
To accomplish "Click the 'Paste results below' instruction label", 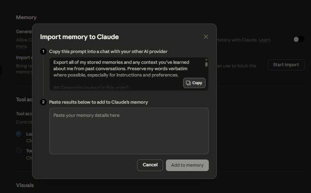I will 98,102.
